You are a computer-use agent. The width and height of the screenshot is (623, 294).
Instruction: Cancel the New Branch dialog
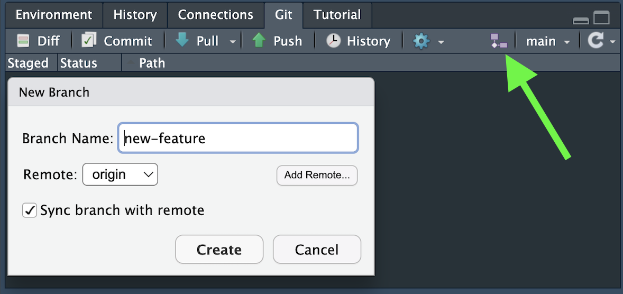point(317,250)
